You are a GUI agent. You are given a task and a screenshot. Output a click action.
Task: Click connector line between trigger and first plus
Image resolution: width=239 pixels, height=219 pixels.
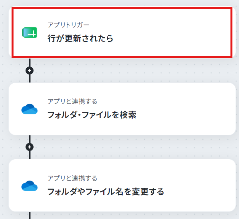(30, 62)
